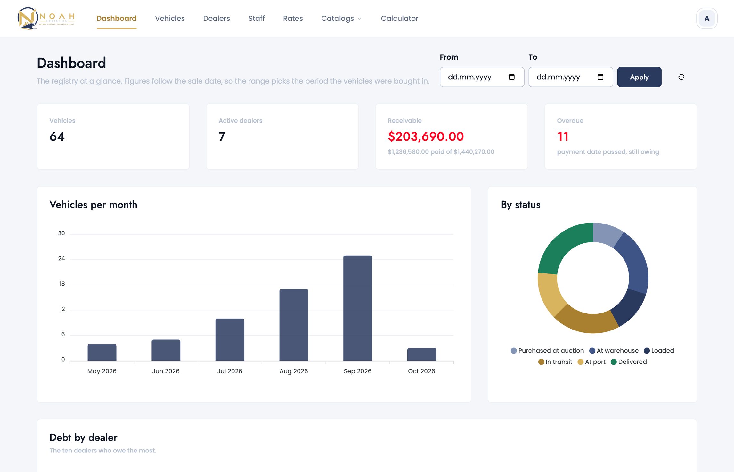Screen dimensions: 734x472
Task: Toggle the Loaded legend entry
Action: coord(659,351)
